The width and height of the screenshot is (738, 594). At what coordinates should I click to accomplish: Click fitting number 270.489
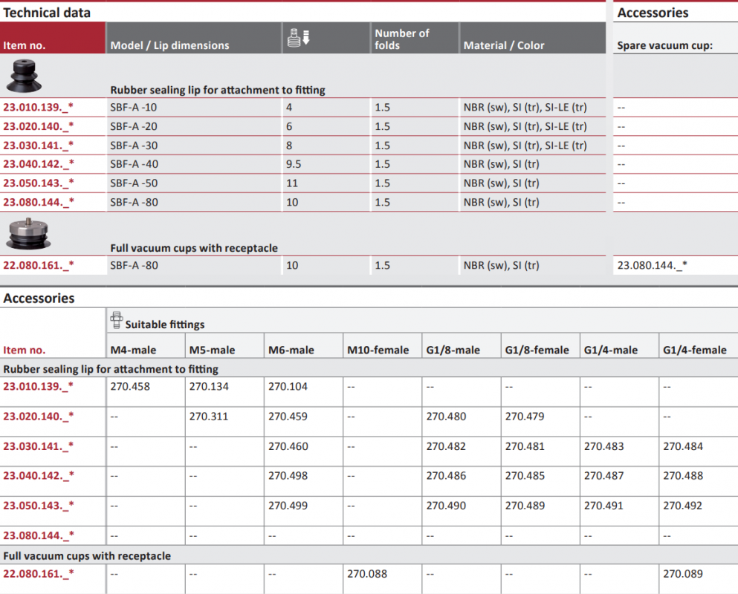click(x=525, y=506)
